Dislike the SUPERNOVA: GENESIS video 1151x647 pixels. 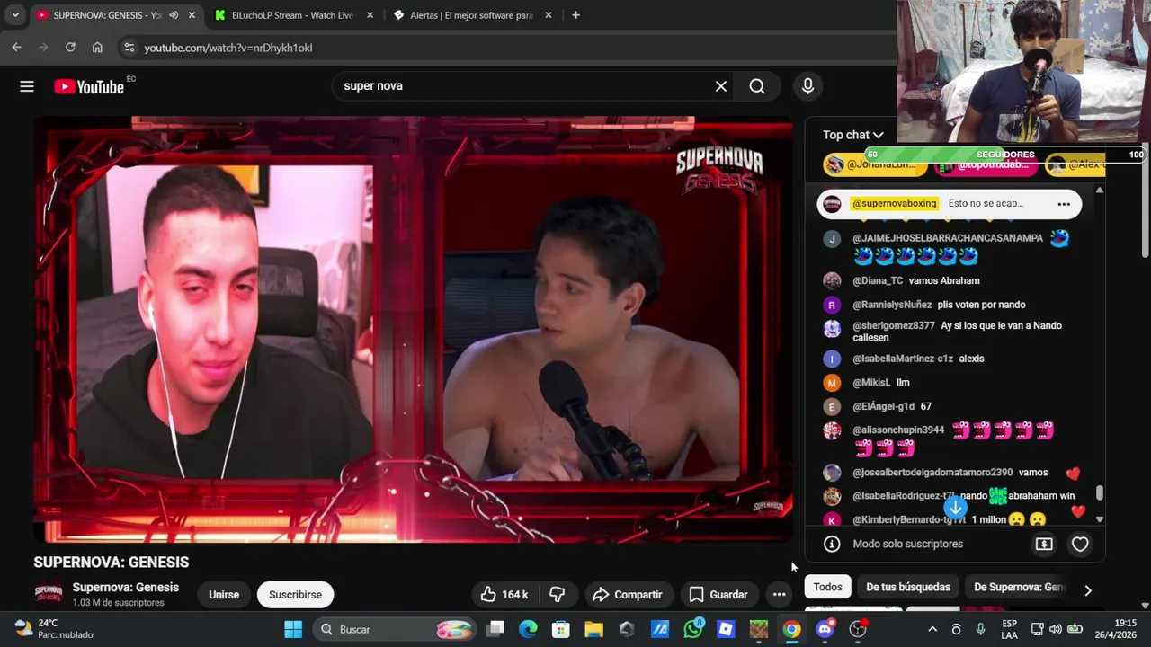coord(558,595)
